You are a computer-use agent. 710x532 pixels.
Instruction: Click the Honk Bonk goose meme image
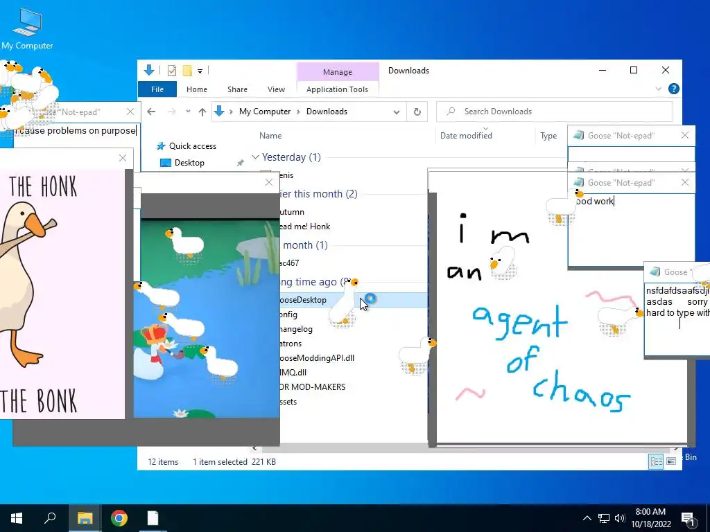(x=62, y=294)
